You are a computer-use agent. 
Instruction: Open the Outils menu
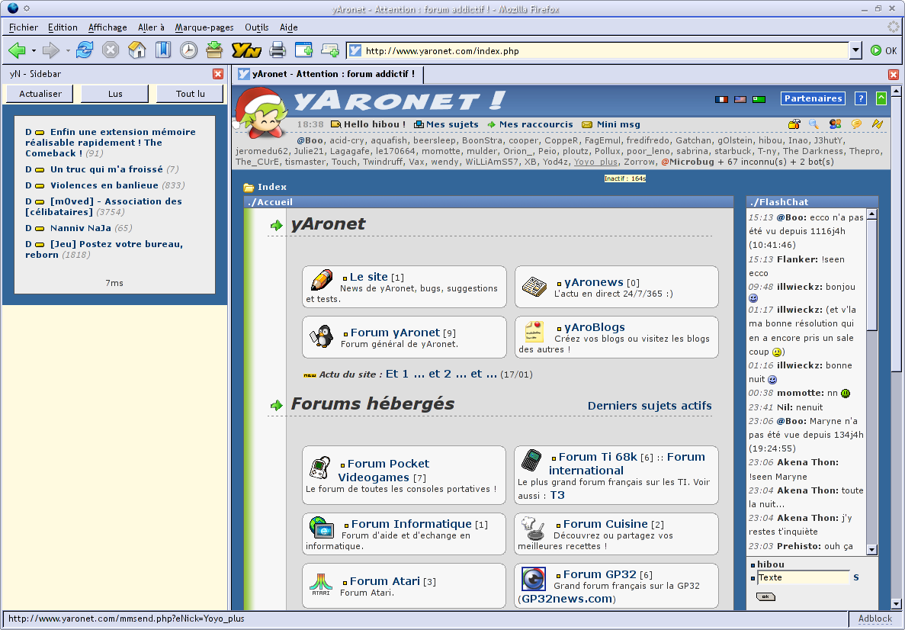[257, 27]
